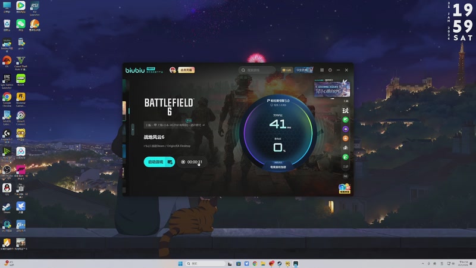Open the user avatar in biubiu header

[173, 70]
